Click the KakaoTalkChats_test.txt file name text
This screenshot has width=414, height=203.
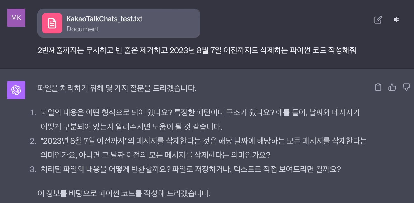tap(104, 19)
